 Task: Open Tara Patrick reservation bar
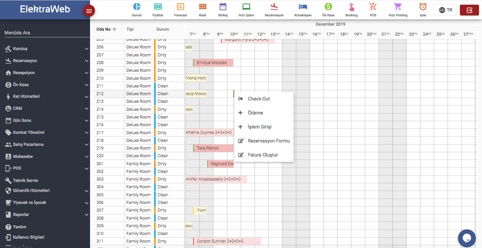coord(213,148)
